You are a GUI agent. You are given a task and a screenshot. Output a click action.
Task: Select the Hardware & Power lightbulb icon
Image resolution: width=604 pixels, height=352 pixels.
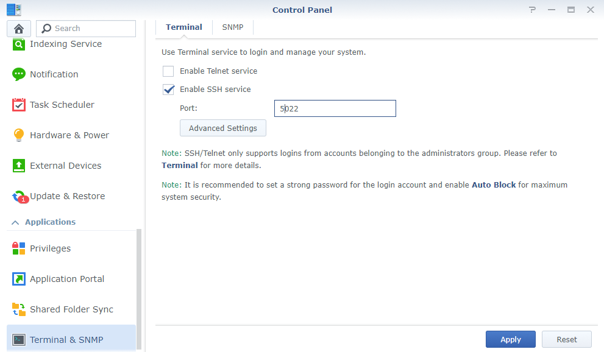(x=18, y=135)
